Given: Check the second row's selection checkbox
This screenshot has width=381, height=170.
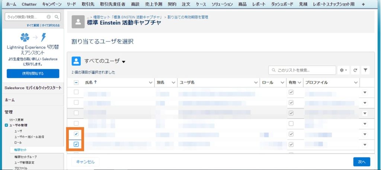Looking at the screenshot, I should tap(76, 103).
